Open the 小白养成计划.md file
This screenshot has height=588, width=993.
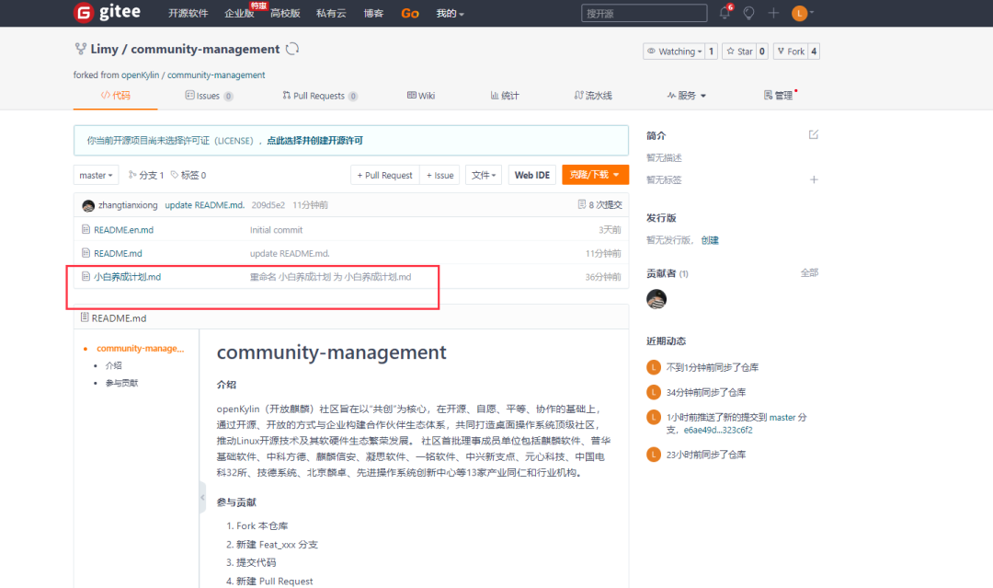click(x=127, y=277)
